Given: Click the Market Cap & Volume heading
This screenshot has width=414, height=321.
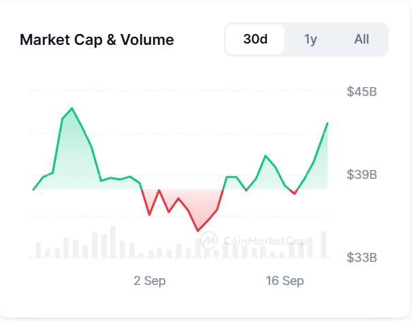Looking at the screenshot, I should (97, 40).
